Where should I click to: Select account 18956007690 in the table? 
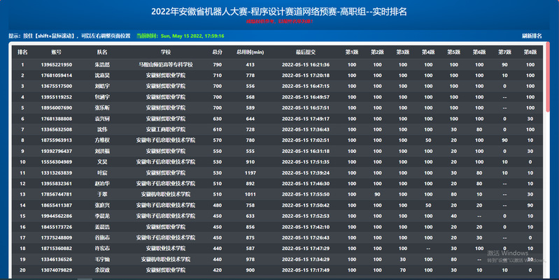tap(56, 108)
